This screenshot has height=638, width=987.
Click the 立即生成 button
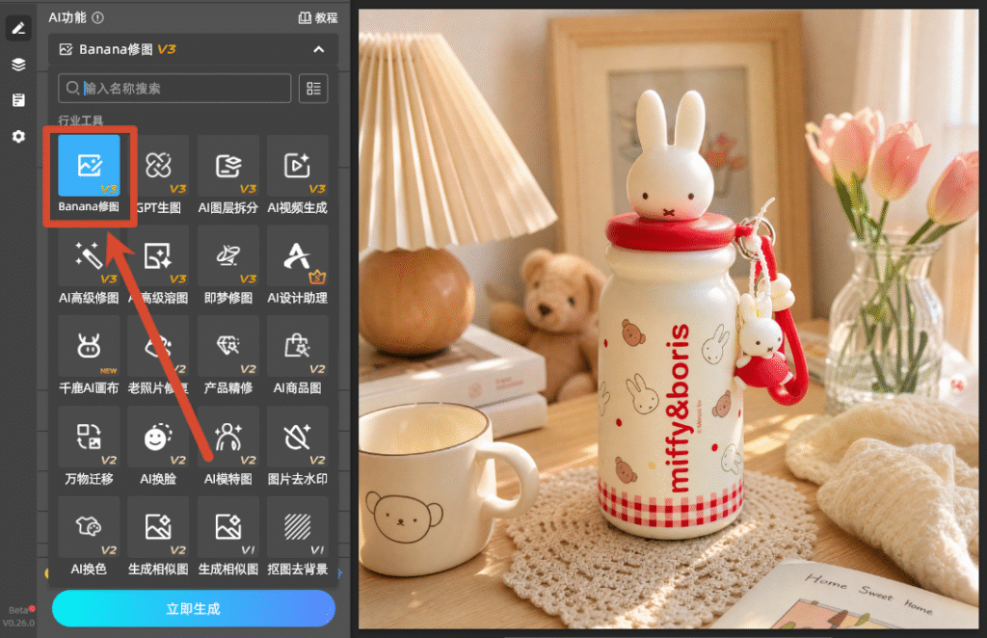193,608
